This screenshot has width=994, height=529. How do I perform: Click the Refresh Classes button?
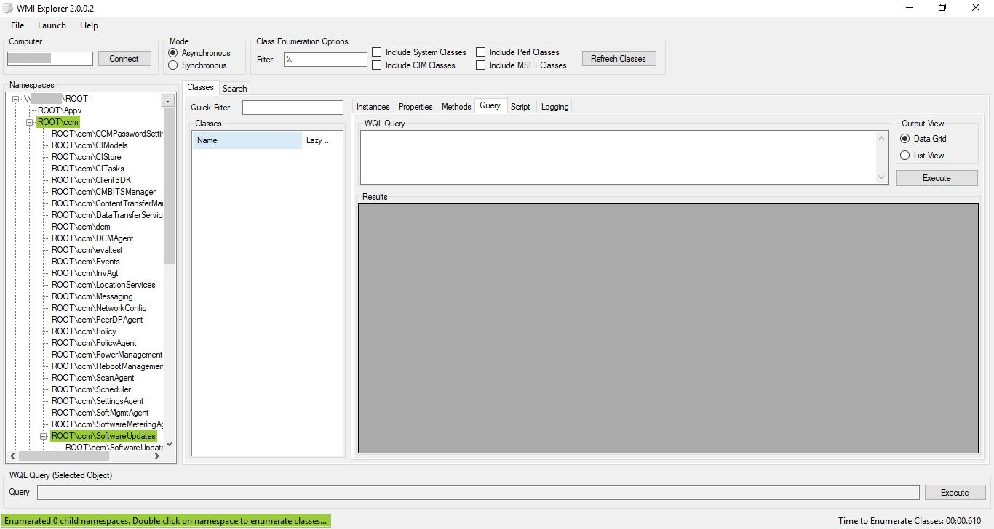(x=619, y=58)
